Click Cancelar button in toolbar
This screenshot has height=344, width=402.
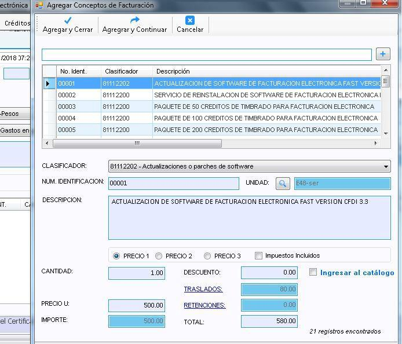click(x=190, y=25)
